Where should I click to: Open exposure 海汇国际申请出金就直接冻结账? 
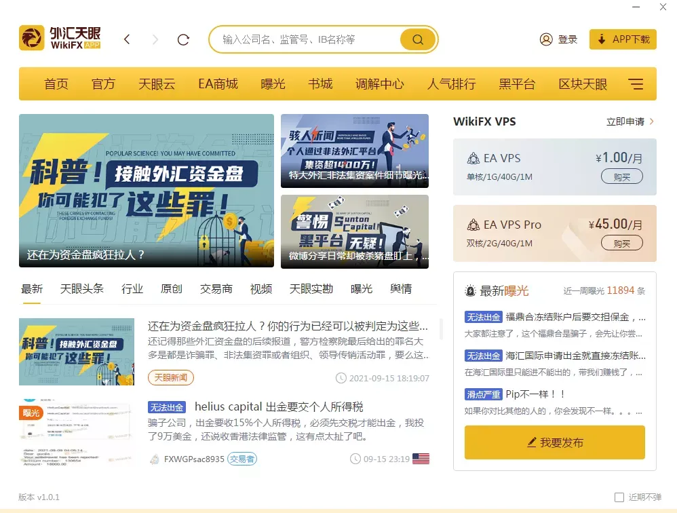click(576, 356)
